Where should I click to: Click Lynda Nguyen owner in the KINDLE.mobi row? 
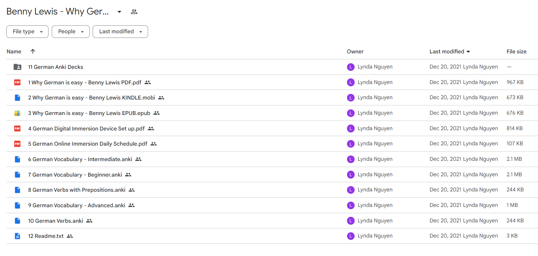[375, 98]
